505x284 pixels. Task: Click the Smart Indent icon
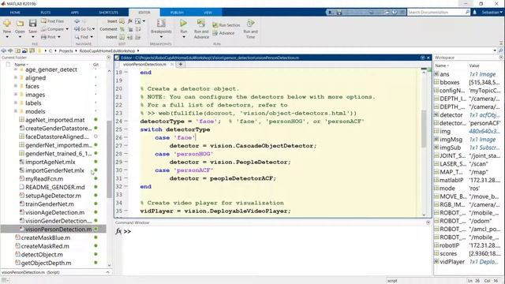tap(122, 37)
